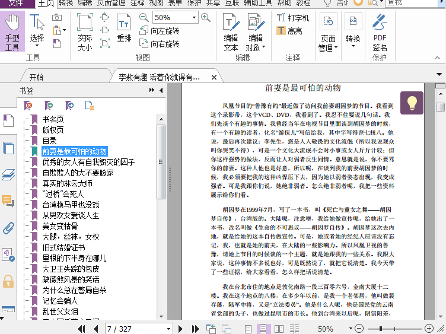This screenshot has height=334, width=446.
Task: Open the Bookmarks side panel icon
Action: pos(8,120)
